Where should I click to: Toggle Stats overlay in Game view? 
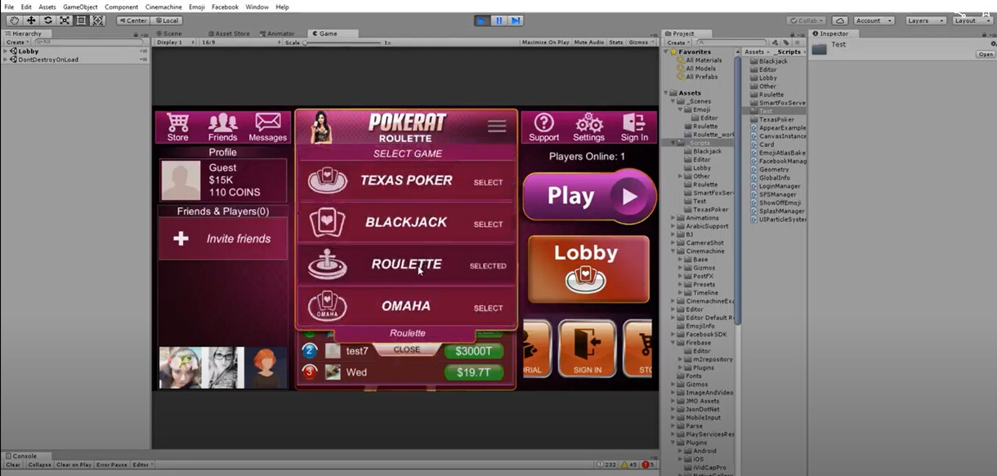coord(616,42)
